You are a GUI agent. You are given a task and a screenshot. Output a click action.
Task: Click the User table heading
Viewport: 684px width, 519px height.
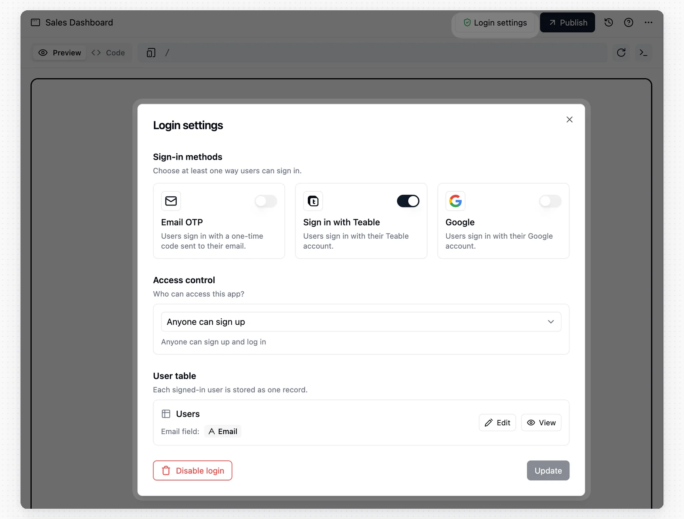(174, 376)
